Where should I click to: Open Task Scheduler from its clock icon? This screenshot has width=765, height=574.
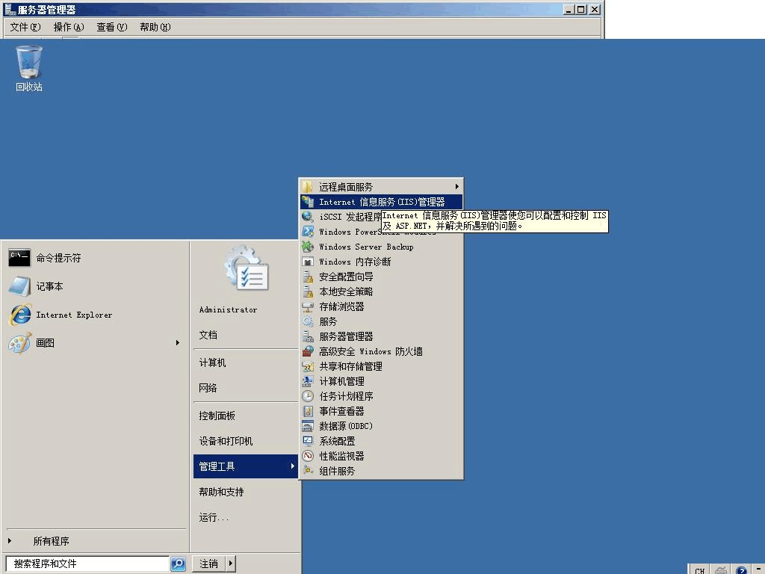pos(307,396)
